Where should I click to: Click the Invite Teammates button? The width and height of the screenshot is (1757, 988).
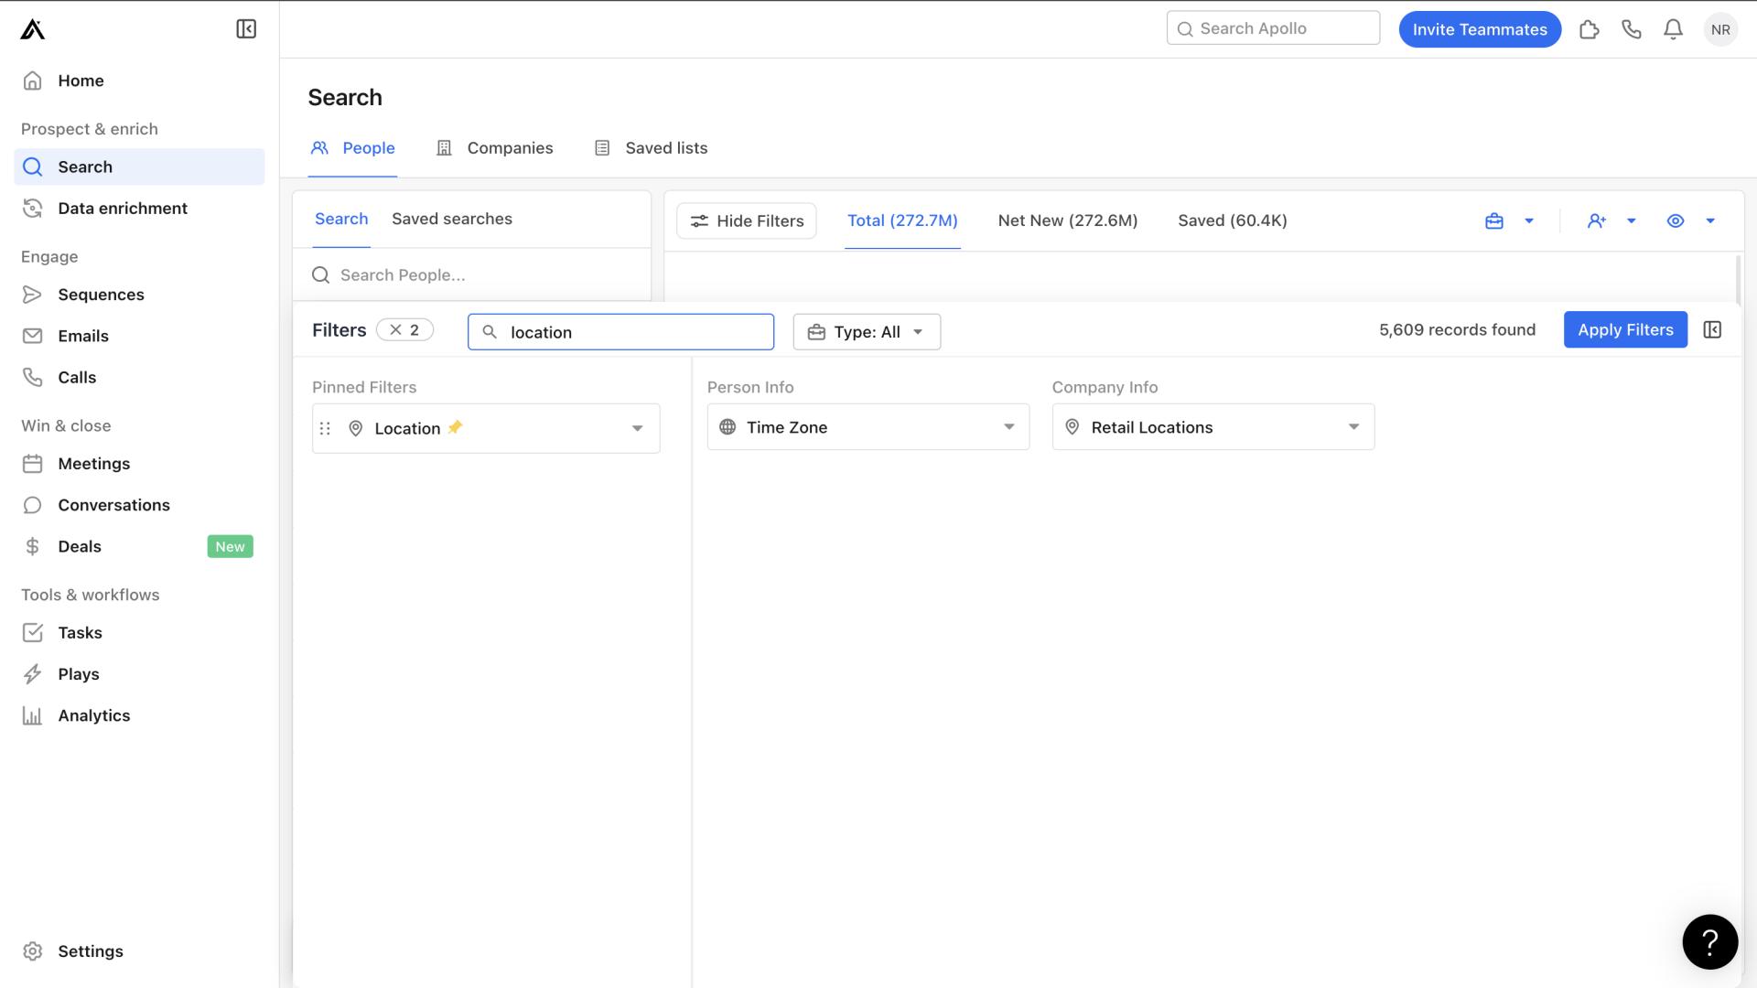coord(1480,29)
